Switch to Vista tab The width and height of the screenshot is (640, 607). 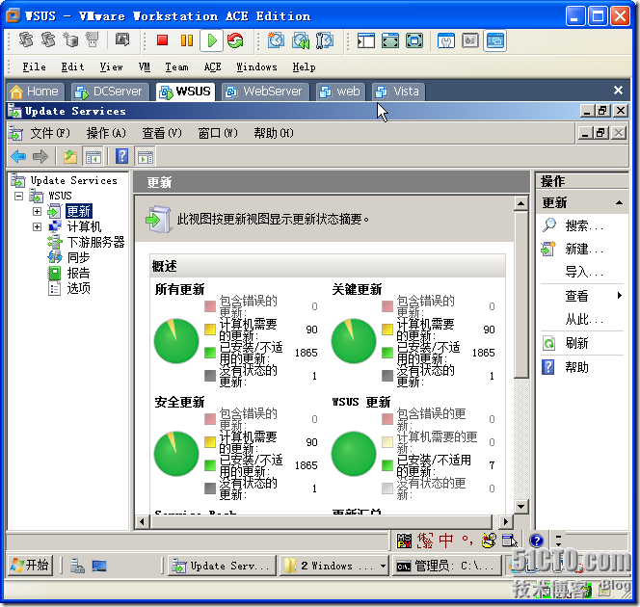tap(399, 92)
